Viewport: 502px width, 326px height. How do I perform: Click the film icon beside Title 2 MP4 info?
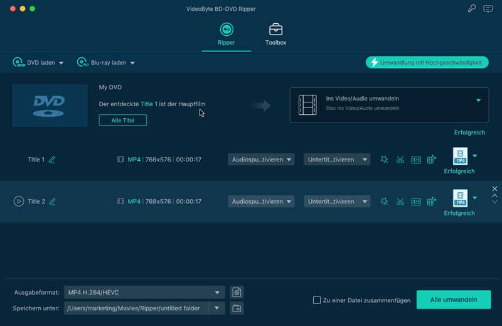tap(120, 201)
